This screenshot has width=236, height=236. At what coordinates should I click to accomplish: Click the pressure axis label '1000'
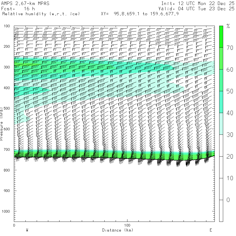pyautogui.click(x=6, y=211)
